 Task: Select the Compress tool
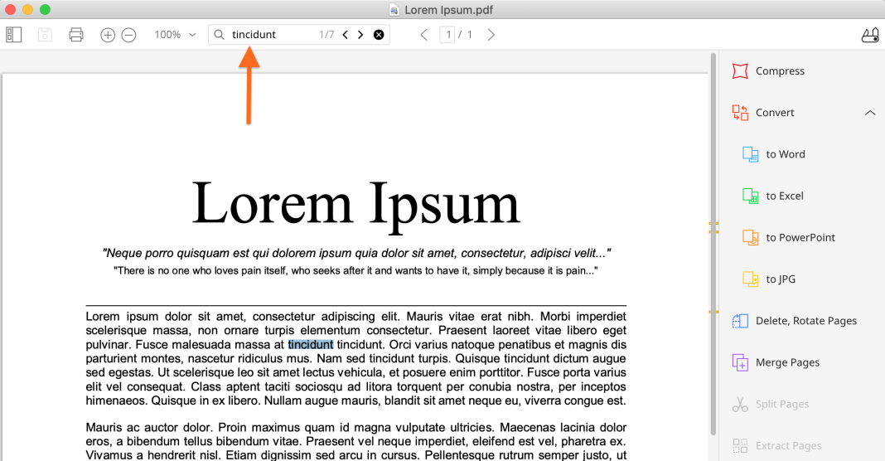779,71
